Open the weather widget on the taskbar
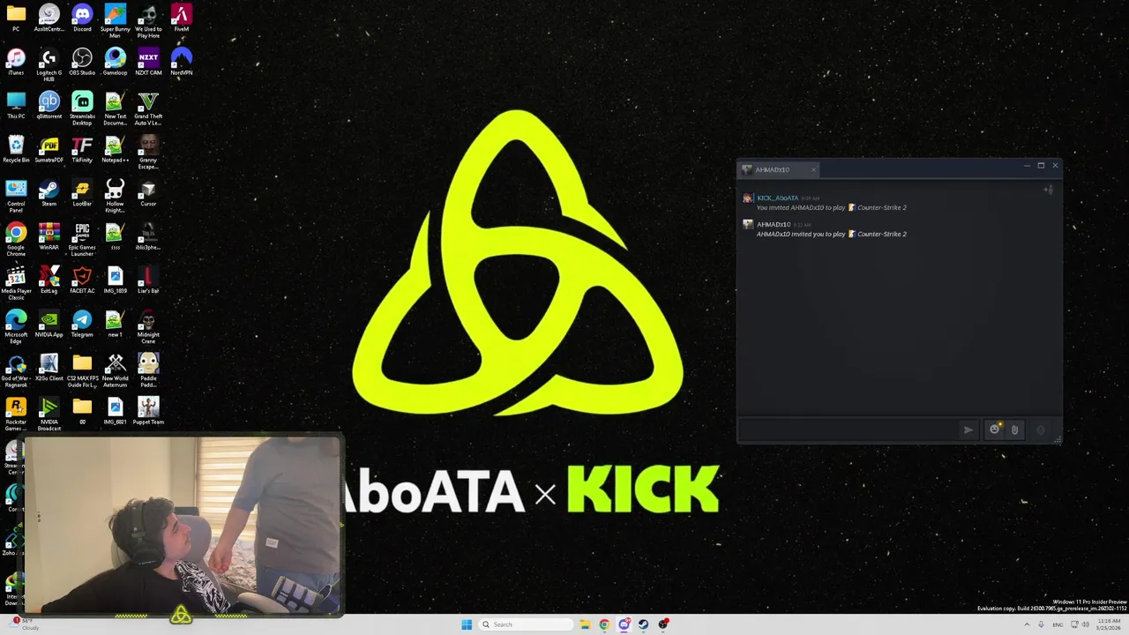Image resolution: width=1129 pixels, height=635 pixels. [23, 624]
